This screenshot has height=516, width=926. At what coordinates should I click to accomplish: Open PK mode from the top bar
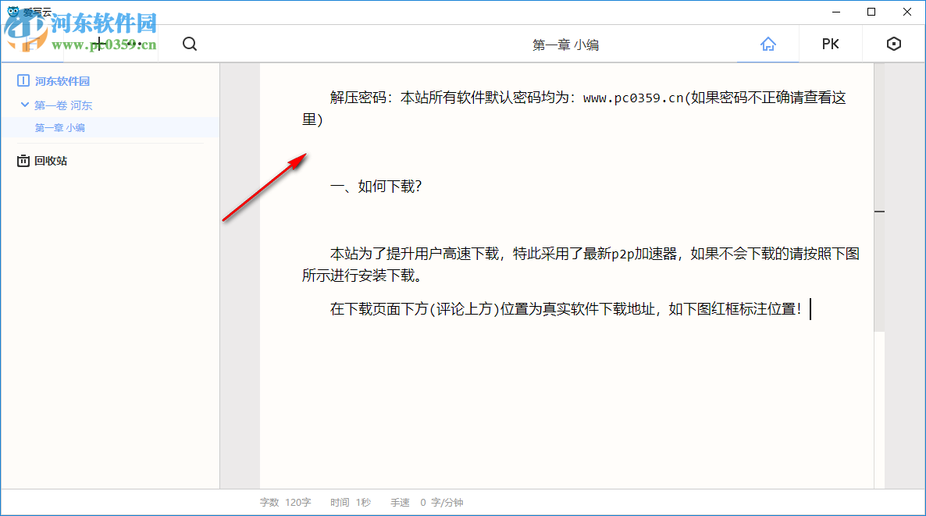click(830, 44)
